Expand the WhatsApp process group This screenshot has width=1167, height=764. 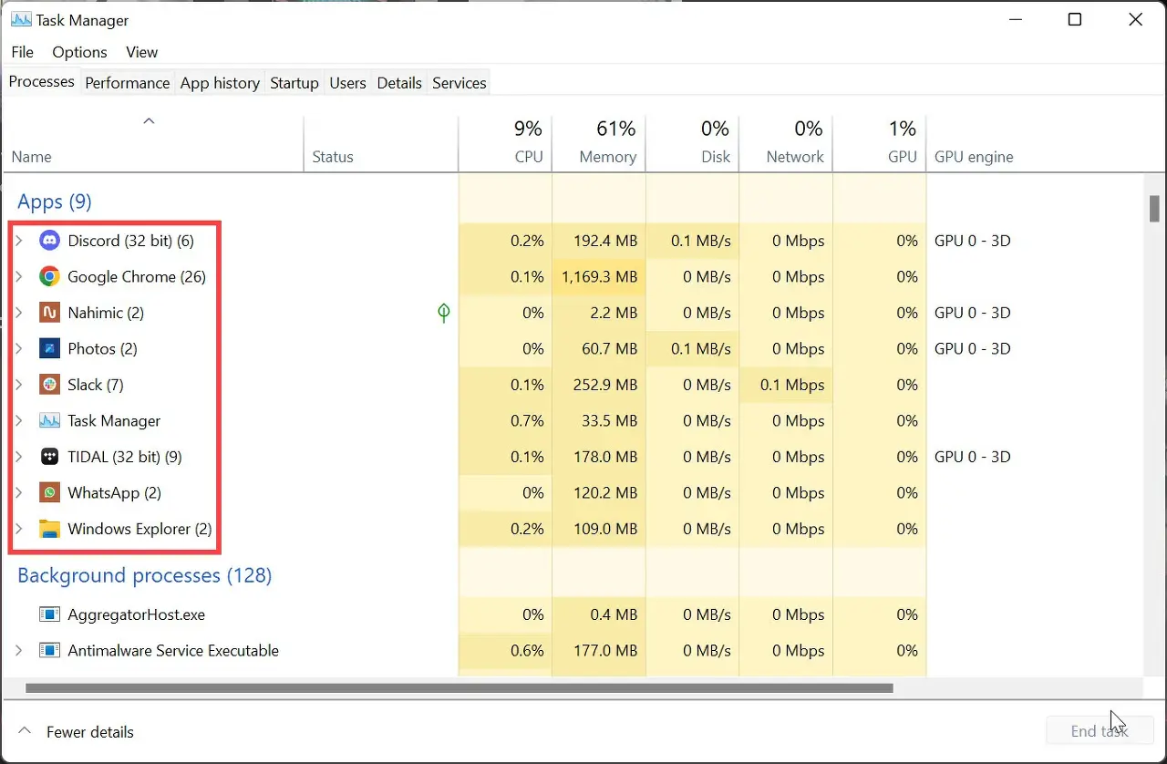(18, 492)
